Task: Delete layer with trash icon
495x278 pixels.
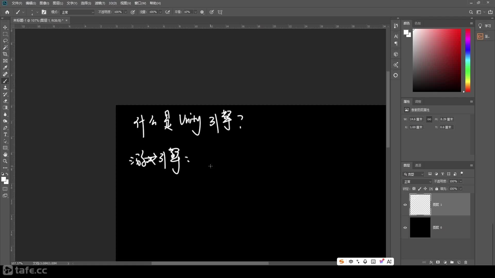Action: click(x=466, y=262)
